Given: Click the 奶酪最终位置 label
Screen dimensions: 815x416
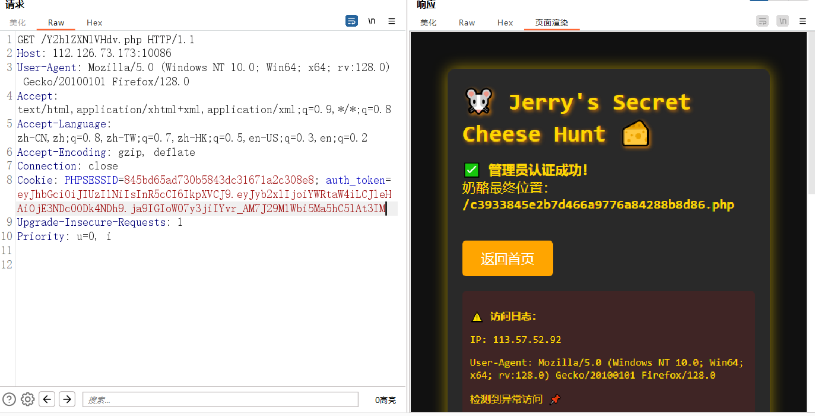Looking at the screenshot, I should [506, 188].
